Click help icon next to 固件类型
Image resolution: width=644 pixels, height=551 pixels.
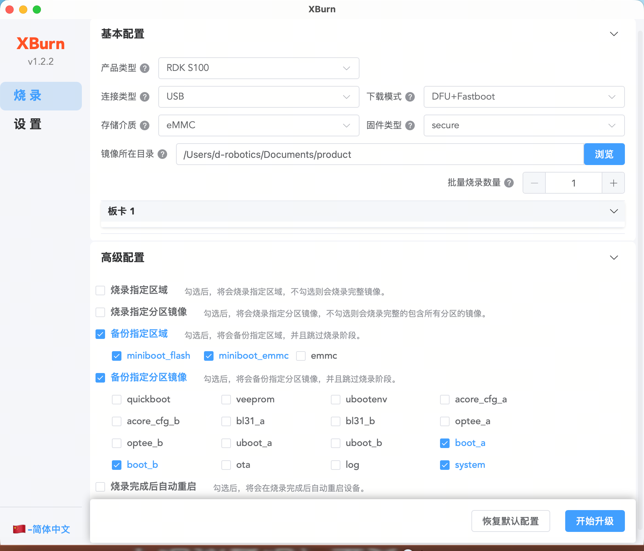[410, 125]
